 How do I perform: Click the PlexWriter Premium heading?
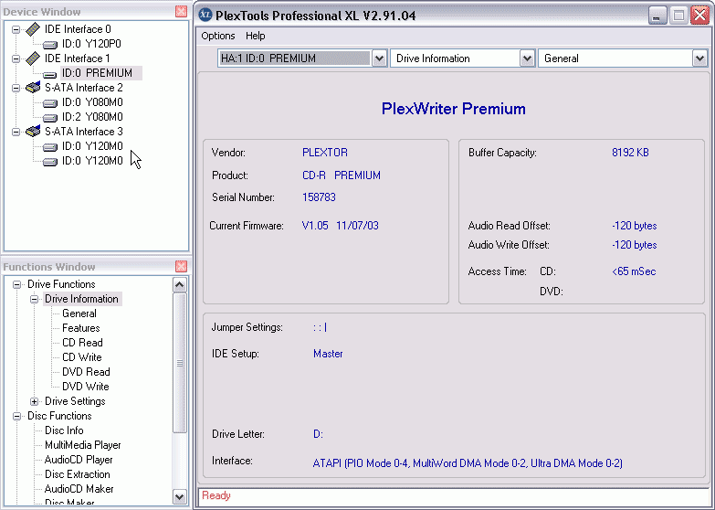coord(454,109)
